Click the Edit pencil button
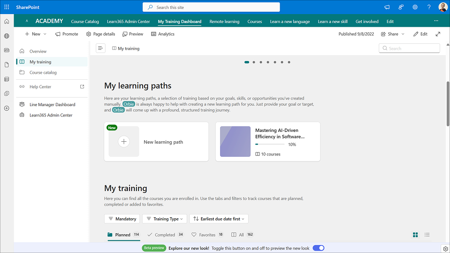Image resolution: width=450 pixels, height=253 pixels. click(x=420, y=34)
